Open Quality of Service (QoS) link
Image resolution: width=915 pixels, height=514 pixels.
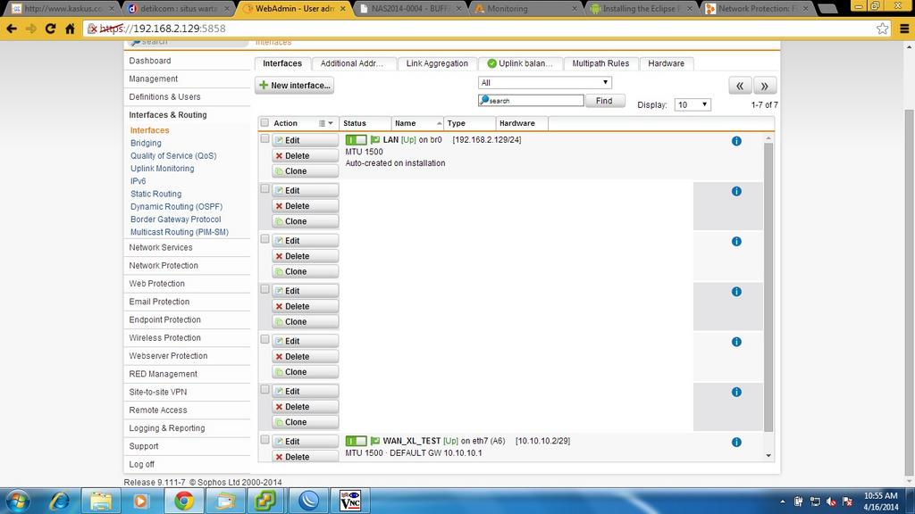coord(173,155)
